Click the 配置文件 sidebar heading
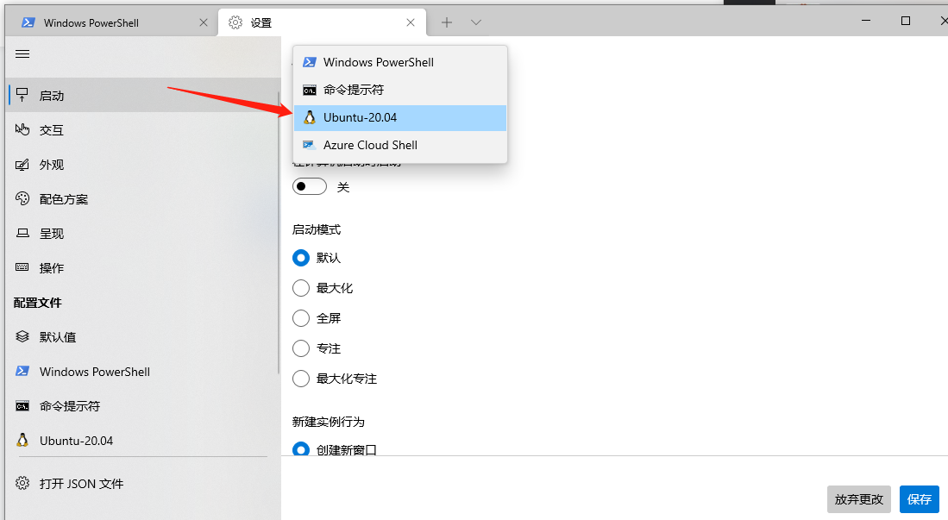 click(37, 303)
